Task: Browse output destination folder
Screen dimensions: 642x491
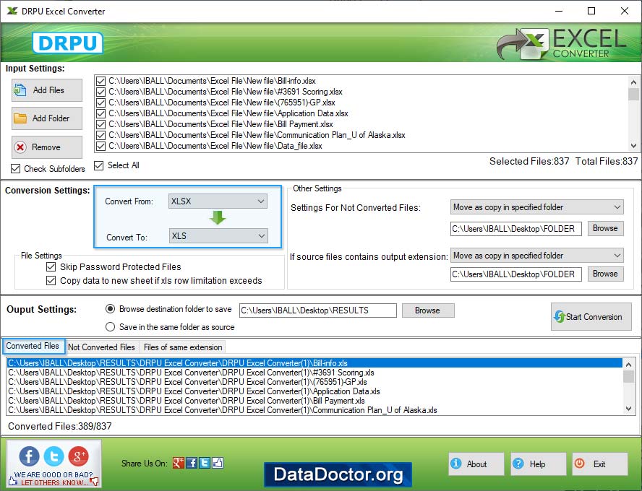Action: click(x=428, y=310)
